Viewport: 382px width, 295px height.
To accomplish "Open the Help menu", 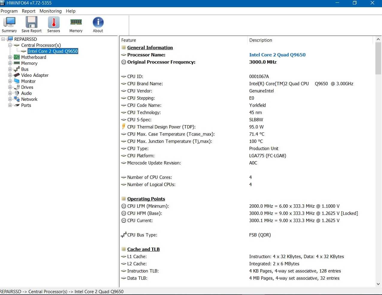I will (x=71, y=11).
